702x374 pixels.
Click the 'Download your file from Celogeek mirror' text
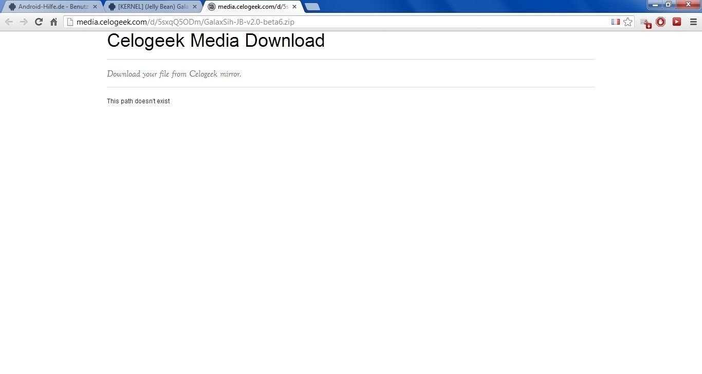pos(174,74)
